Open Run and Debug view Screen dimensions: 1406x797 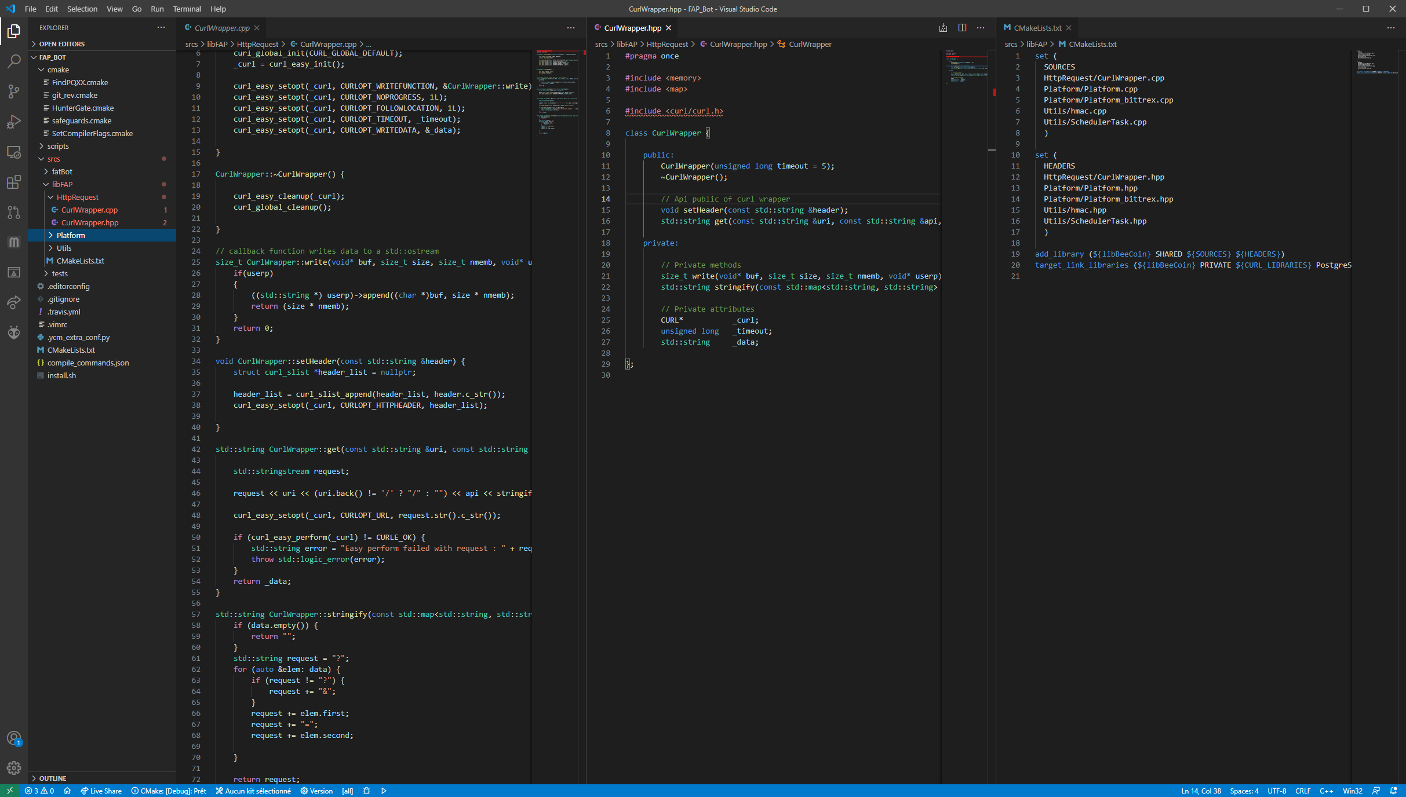coord(14,122)
